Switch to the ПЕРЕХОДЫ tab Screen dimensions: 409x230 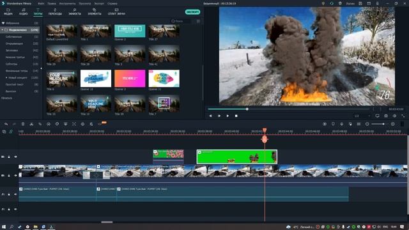pos(55,11)
